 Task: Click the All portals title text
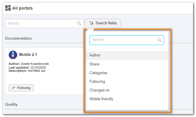click(x=22, y=8)
